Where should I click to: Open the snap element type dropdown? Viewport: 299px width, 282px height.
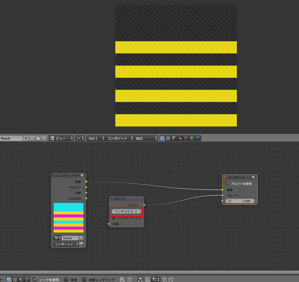(156, 279)
